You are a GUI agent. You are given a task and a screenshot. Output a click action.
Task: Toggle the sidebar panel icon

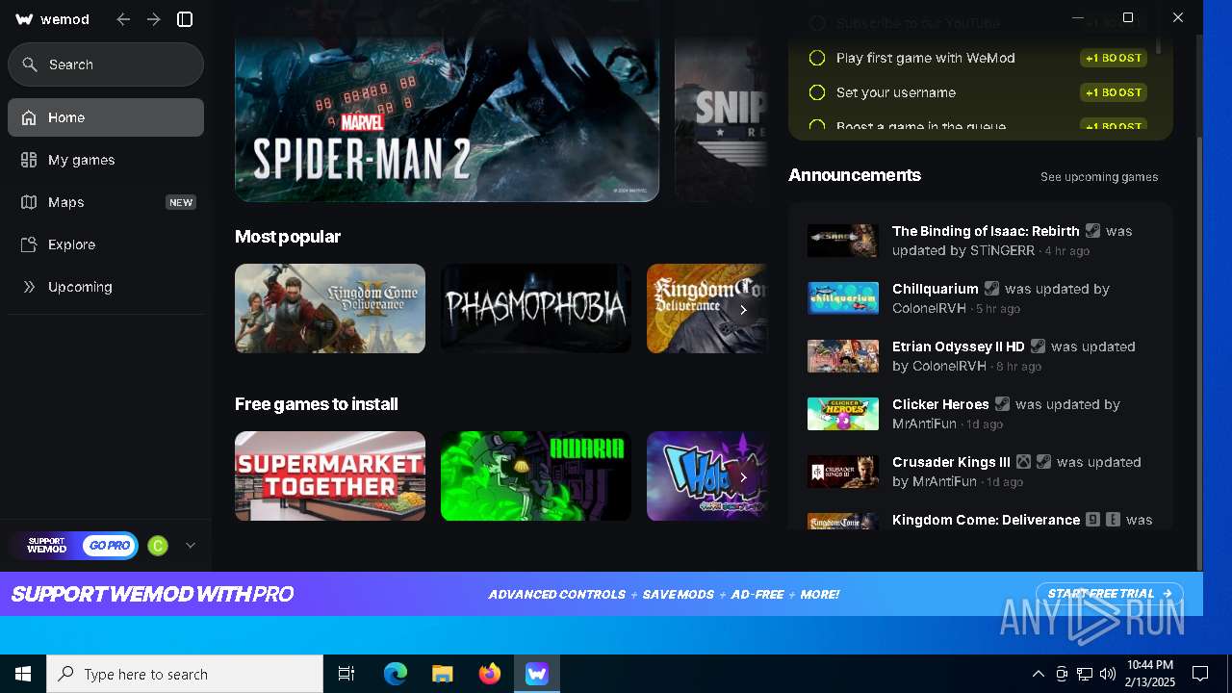point(186,19)
